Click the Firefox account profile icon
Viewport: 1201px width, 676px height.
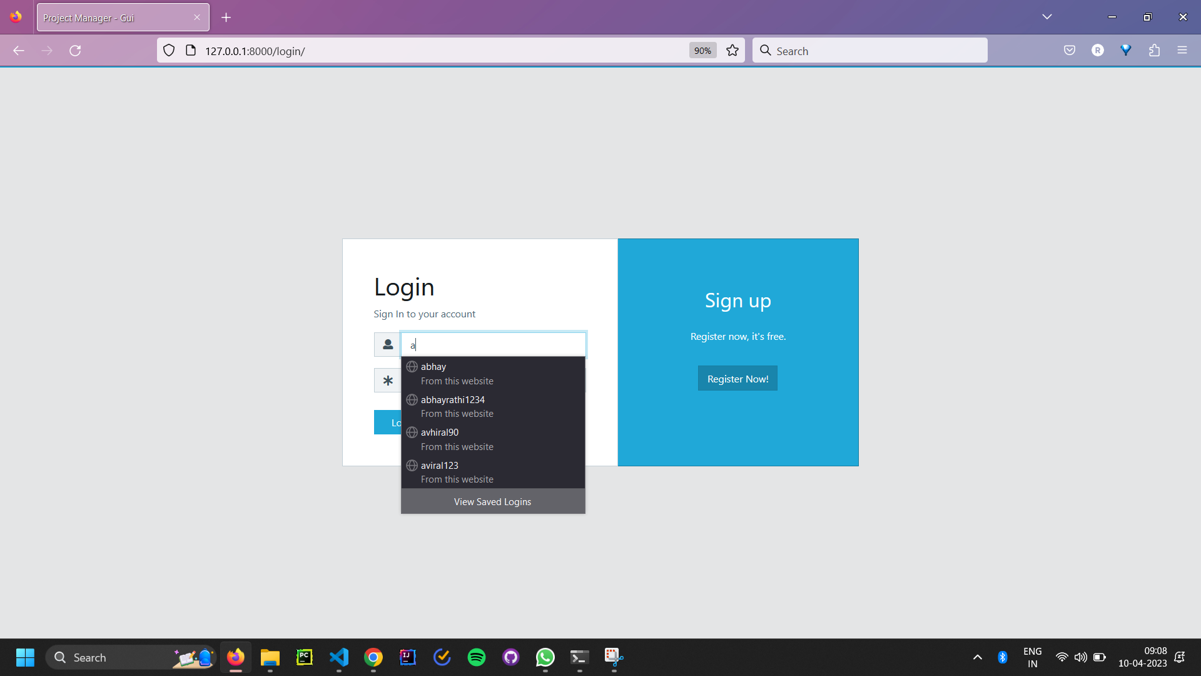point(1098,50)
